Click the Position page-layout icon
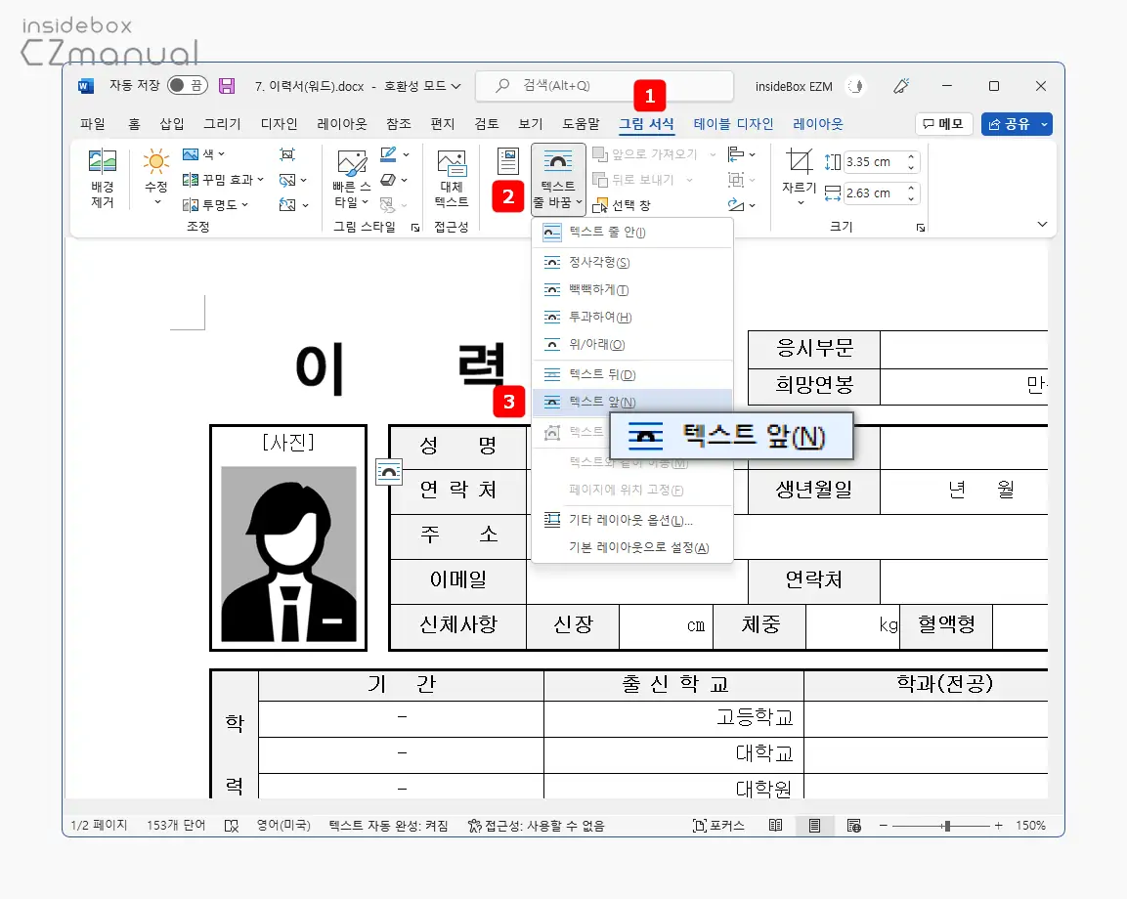Screen dimensions: 1127x899 (x=508, y=161)
